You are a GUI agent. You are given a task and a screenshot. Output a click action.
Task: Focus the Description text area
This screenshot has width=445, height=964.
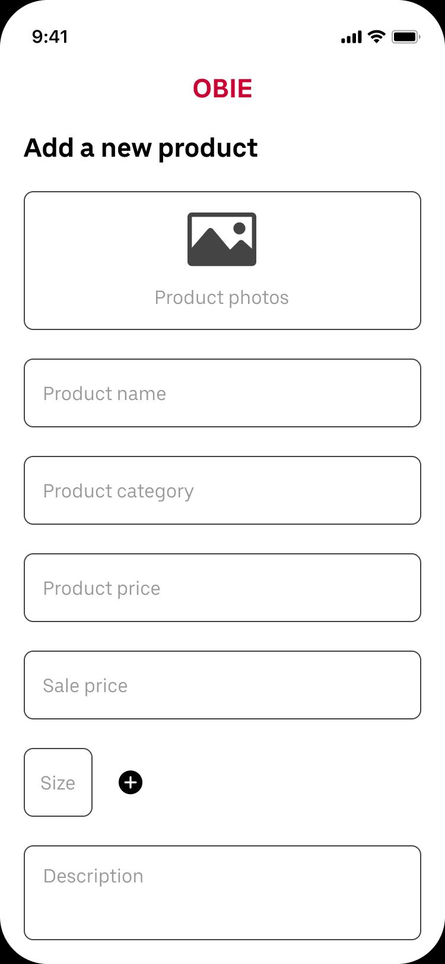(223, 893)
